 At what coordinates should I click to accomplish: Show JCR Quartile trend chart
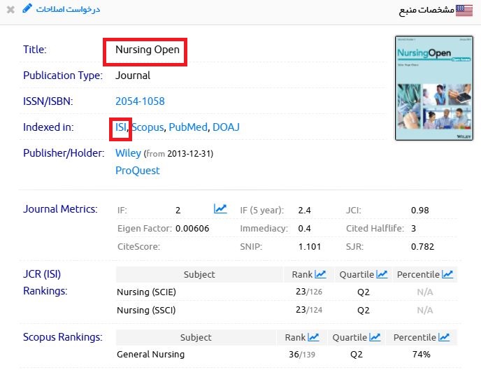(382, 275)
